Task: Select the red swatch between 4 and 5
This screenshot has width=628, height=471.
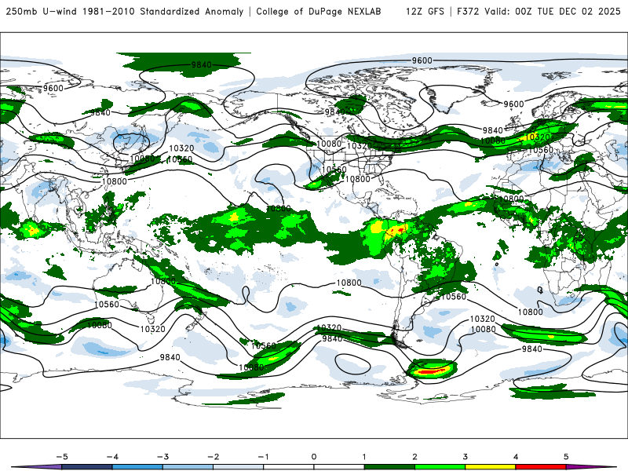Action: coord(541,467)
